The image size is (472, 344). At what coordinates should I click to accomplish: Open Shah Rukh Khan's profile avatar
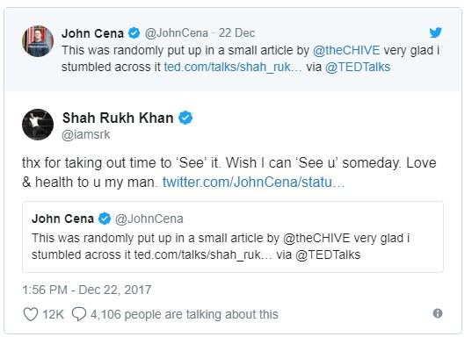pyautogui.click(x=38, y=125)
